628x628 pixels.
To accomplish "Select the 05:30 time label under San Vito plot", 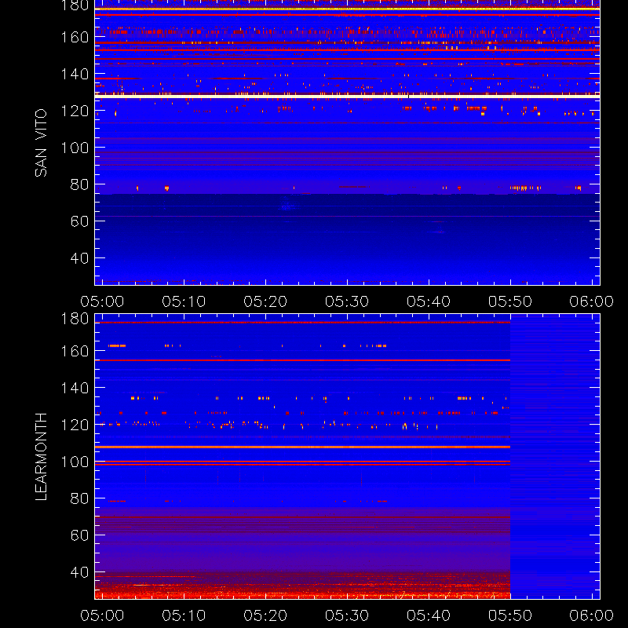I will click(347, 301).
